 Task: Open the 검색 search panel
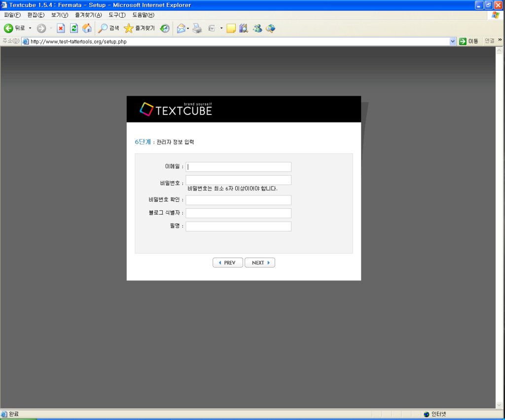click(108, 28)
